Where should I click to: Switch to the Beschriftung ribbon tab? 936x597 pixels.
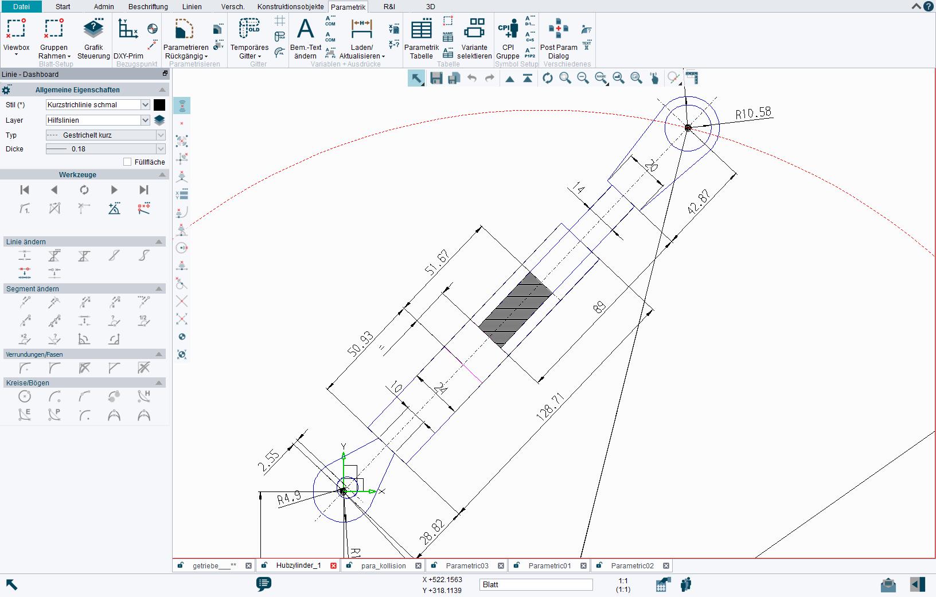(x=148, y=7)
